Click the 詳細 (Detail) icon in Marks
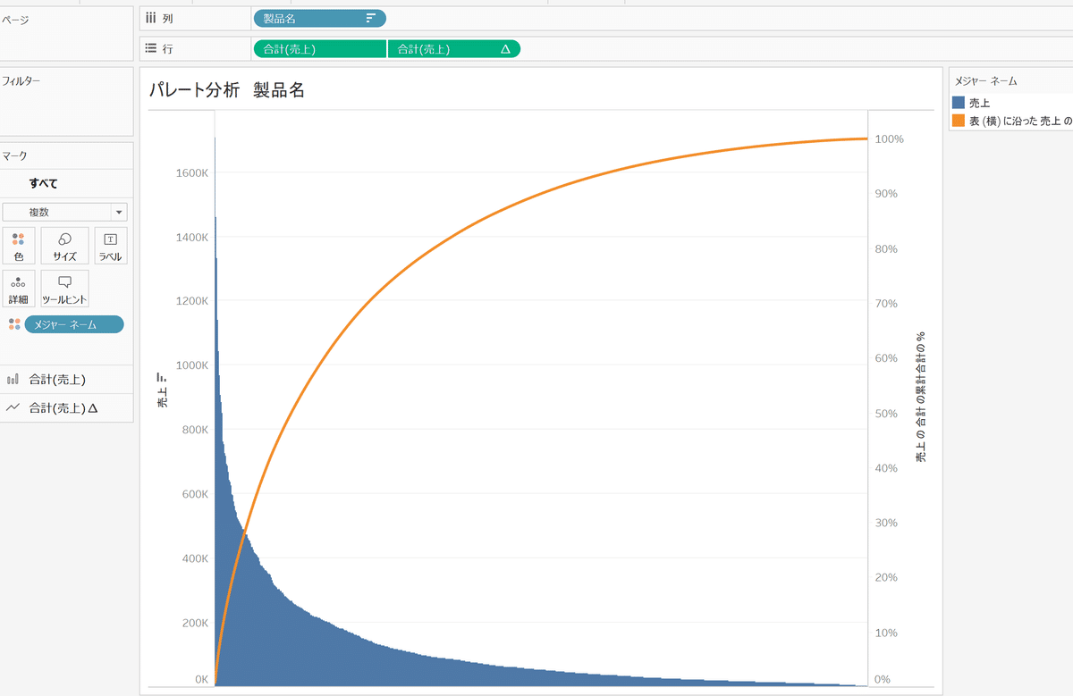The image size is (1073, 696). [19, 289]
